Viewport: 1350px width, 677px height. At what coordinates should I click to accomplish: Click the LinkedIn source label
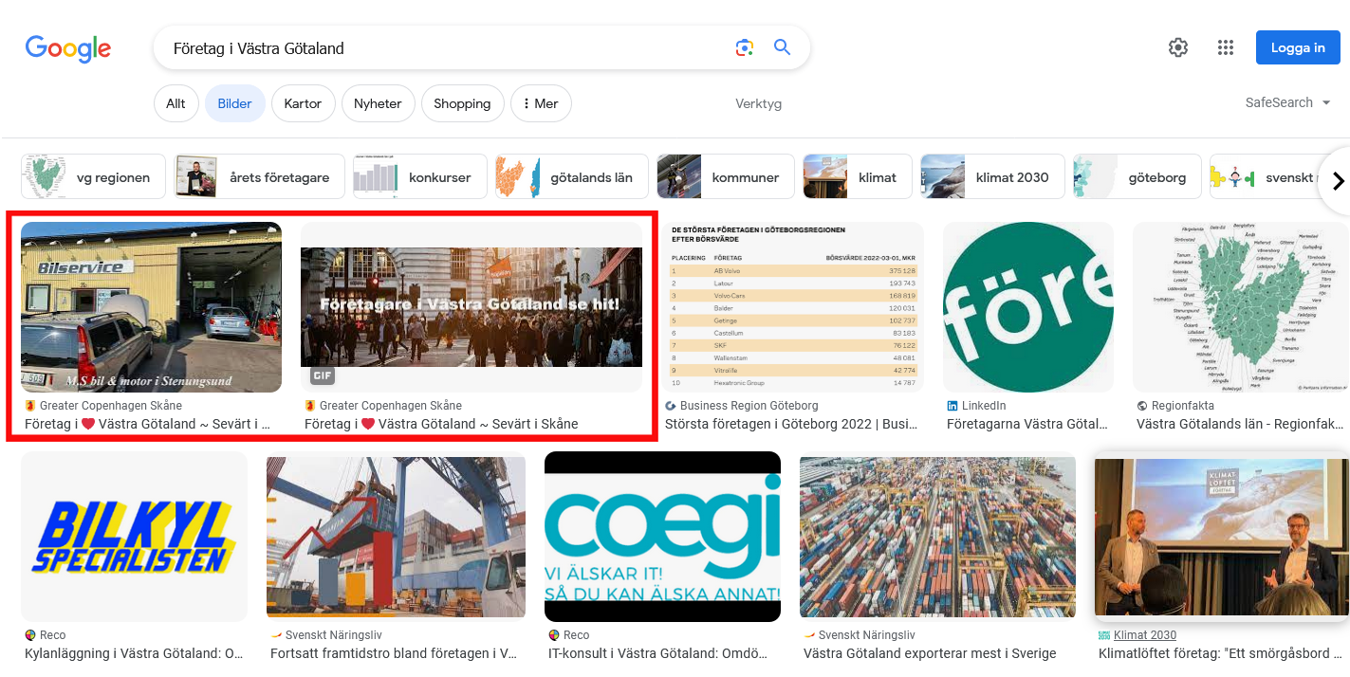[976, 406]
